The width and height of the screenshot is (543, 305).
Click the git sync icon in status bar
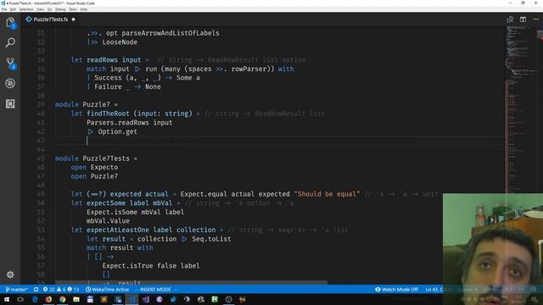coord(36,290)
